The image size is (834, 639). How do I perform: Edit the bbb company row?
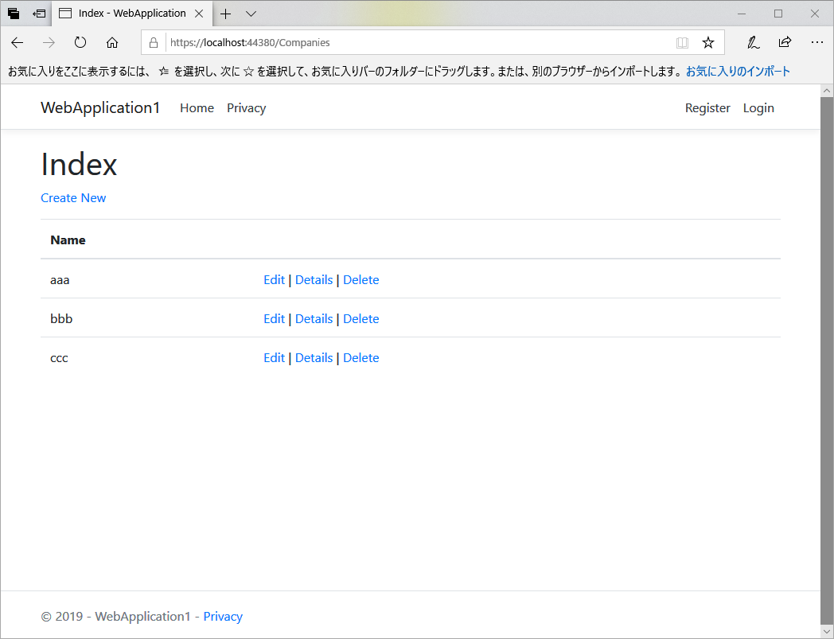tap(274, 318)
